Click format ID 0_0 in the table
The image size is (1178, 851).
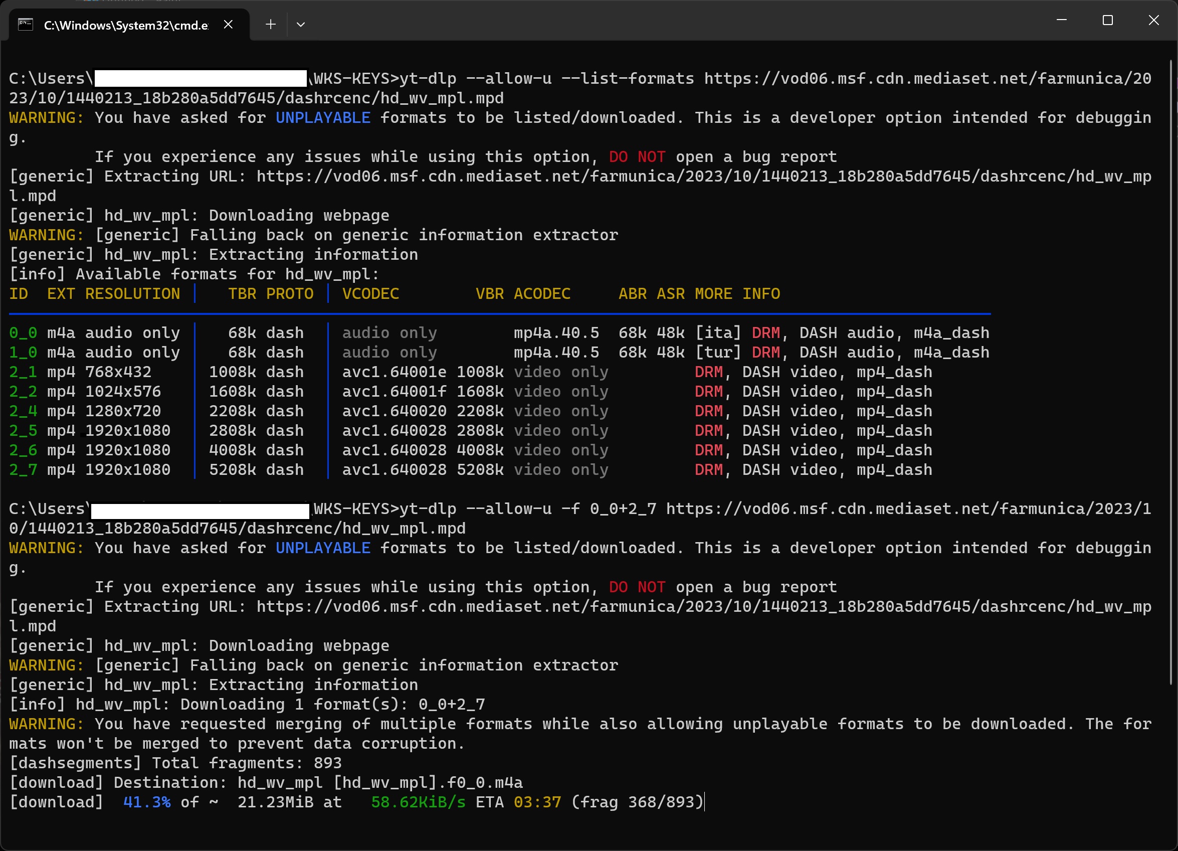coord(23,333)
